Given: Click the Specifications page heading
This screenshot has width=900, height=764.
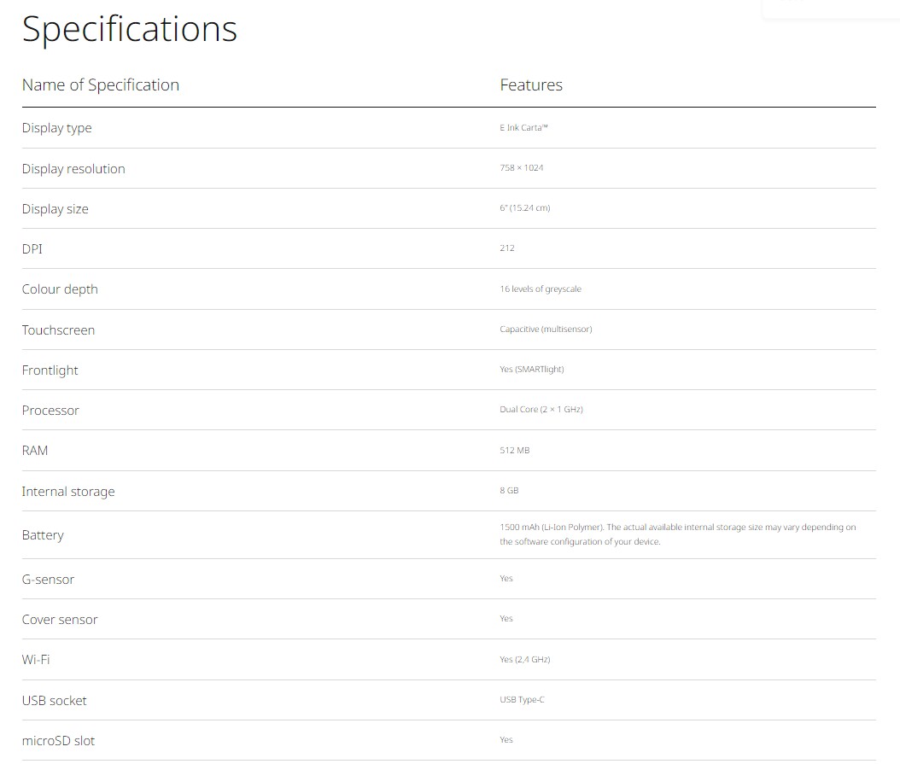Looking at the screenshot, I should [x=129, y=29].
